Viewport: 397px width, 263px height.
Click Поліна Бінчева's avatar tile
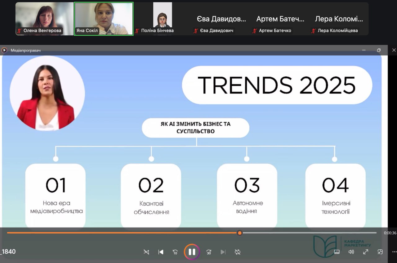click(x=162, y=19)
